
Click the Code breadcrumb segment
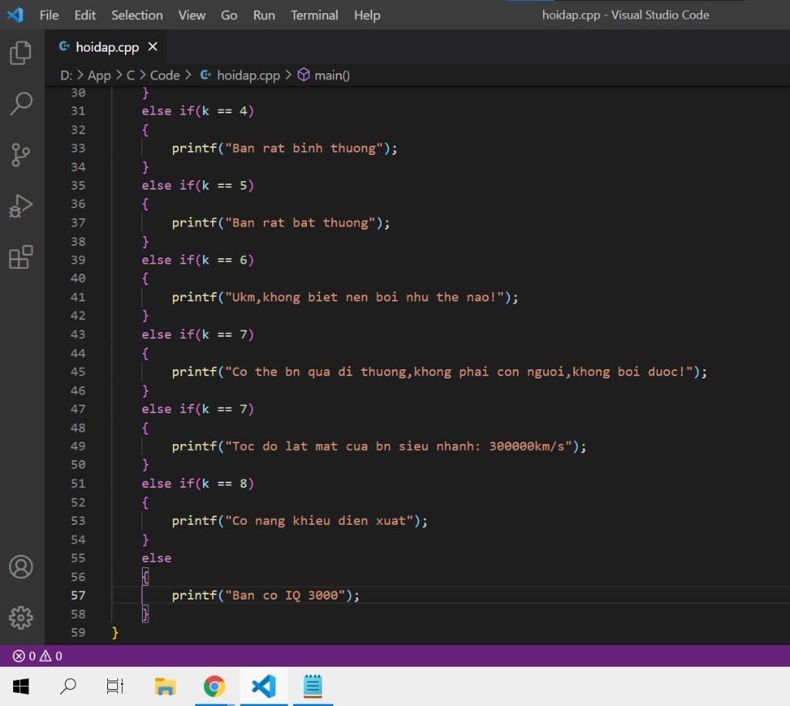165,75
